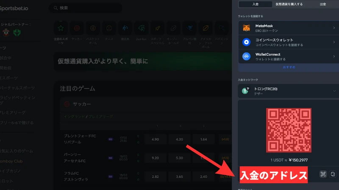Select the Aussie Rules ball icon
The width and height of the screenshot is (339, 190).
pos(173,28)
